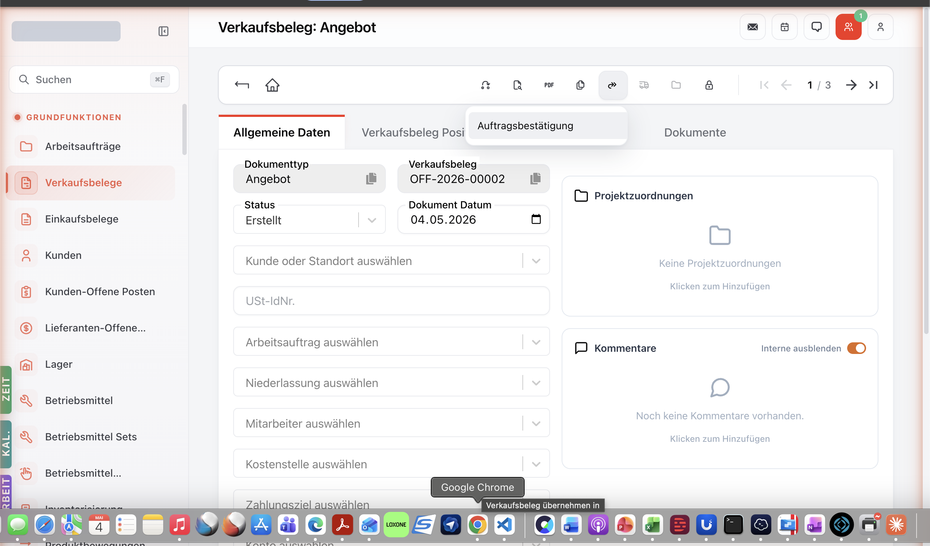Open the document preview icon
The height and width of the screenshot is (546, 930).
[517, 85]
